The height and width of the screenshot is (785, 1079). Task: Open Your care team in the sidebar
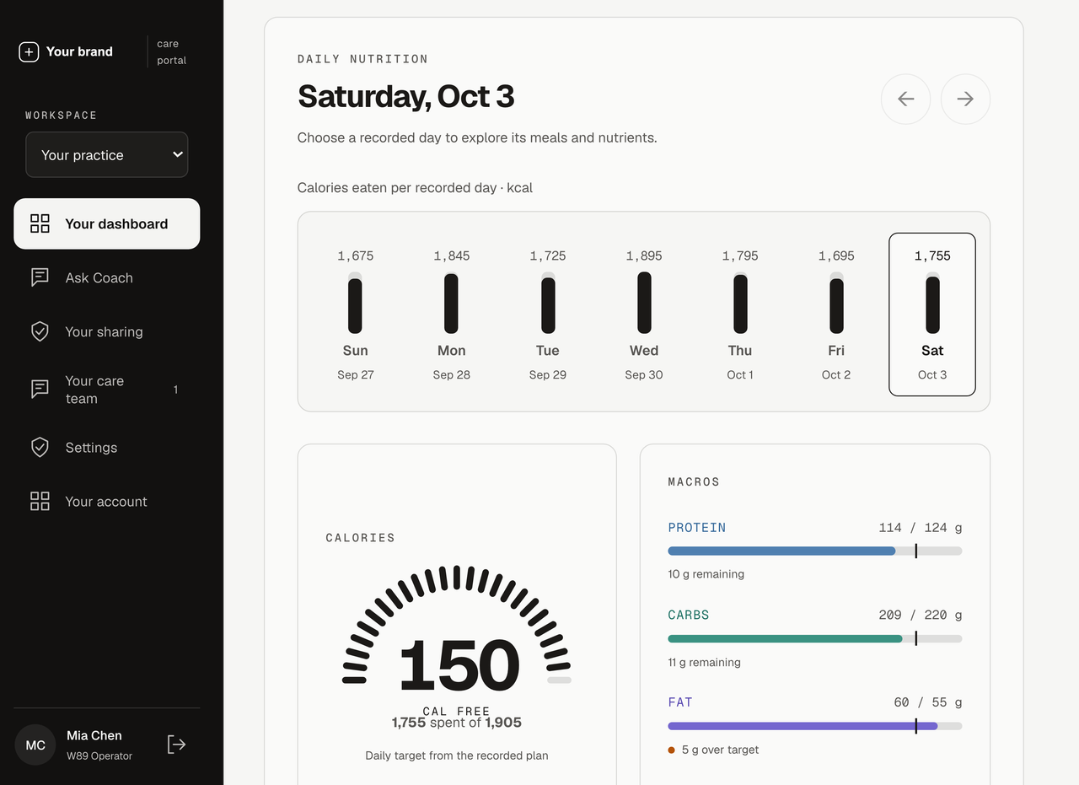point(107,389)
